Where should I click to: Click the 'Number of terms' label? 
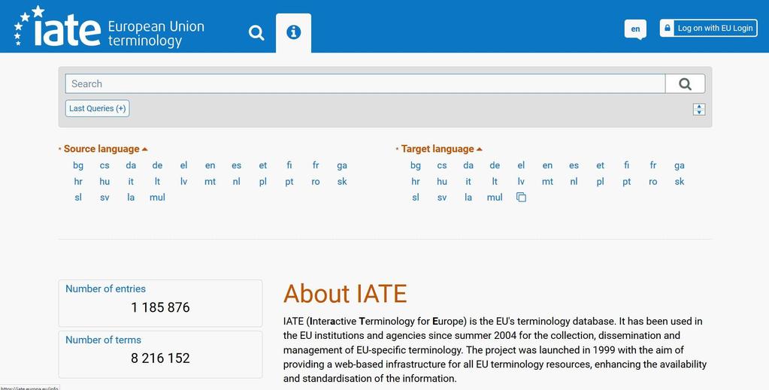[x=103, y=340]
